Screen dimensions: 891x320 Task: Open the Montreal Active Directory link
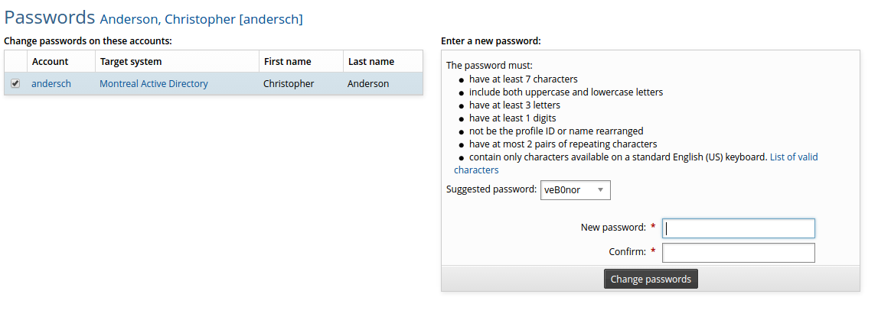154,84
